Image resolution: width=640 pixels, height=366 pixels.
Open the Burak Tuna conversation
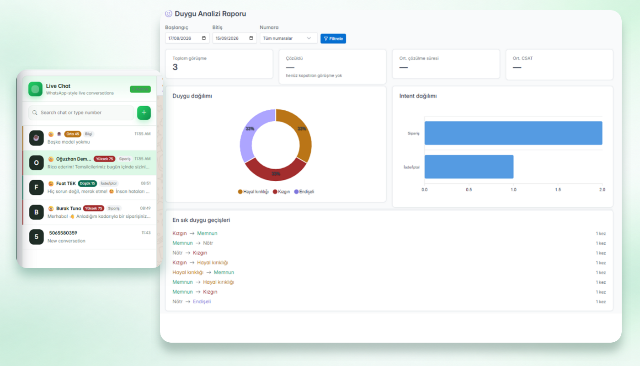[89, 212]
